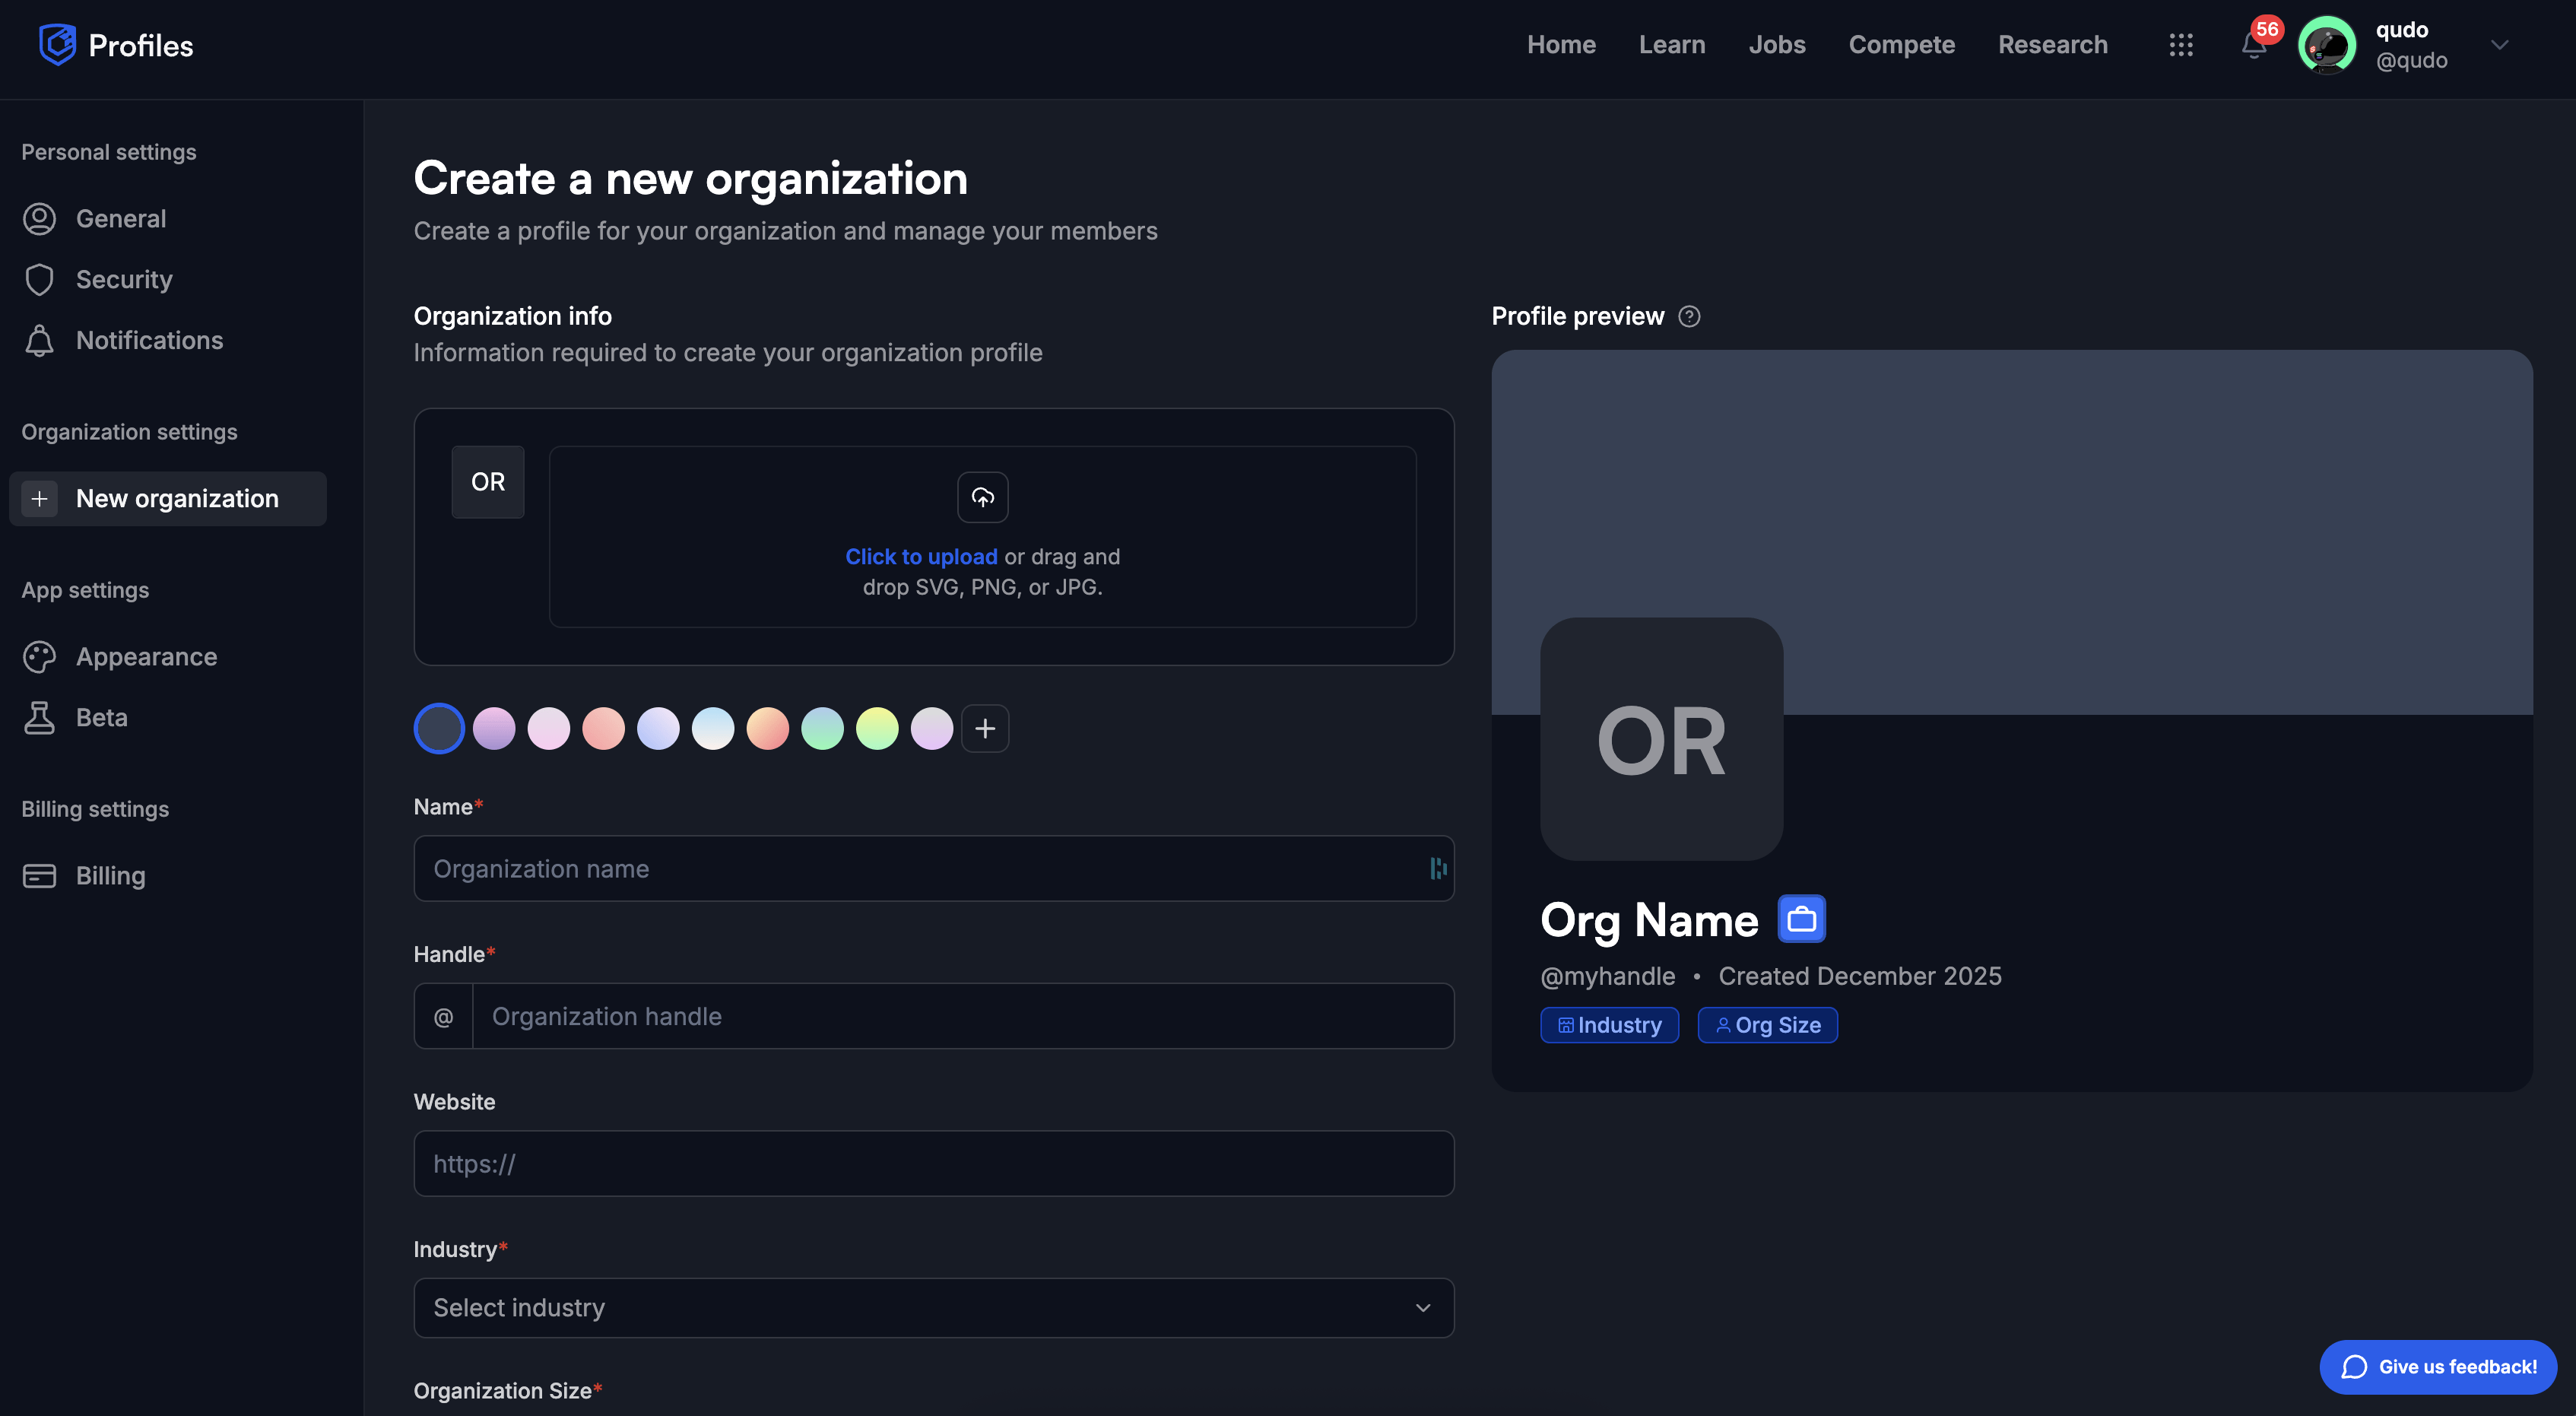
Task: Open Security settings in sidebar
Action: pyautogui.click(x=124, y=279)
